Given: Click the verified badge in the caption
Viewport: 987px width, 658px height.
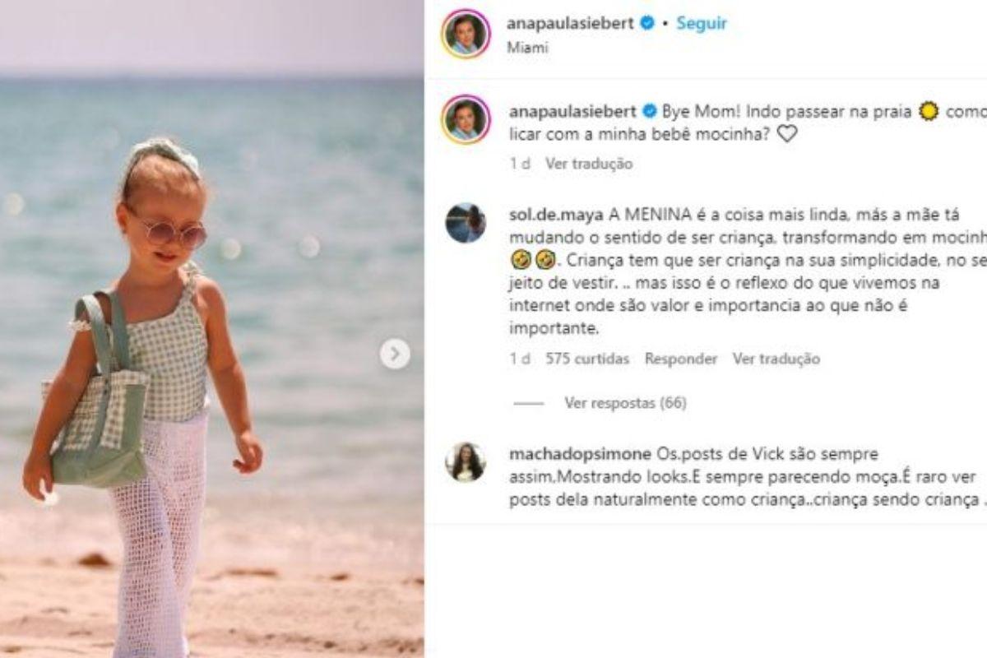Looking at the screenshot, I should pos(647,113).
